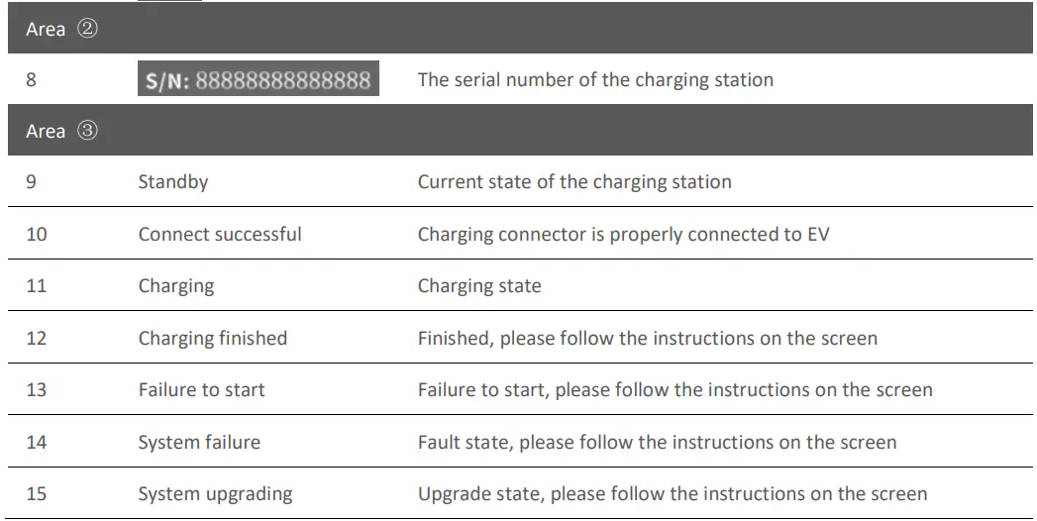Click the Upgrade state description text
Image resolution: width=1037 pixels, height=521 pixels.
tap(673, 493)
